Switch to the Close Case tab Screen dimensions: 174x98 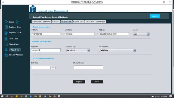click(37, 22)
